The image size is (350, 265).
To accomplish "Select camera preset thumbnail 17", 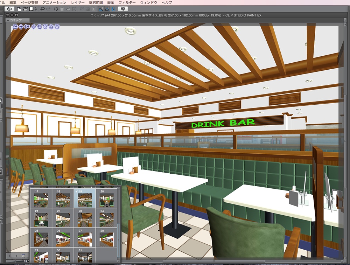I will click(x=41, y=198).
